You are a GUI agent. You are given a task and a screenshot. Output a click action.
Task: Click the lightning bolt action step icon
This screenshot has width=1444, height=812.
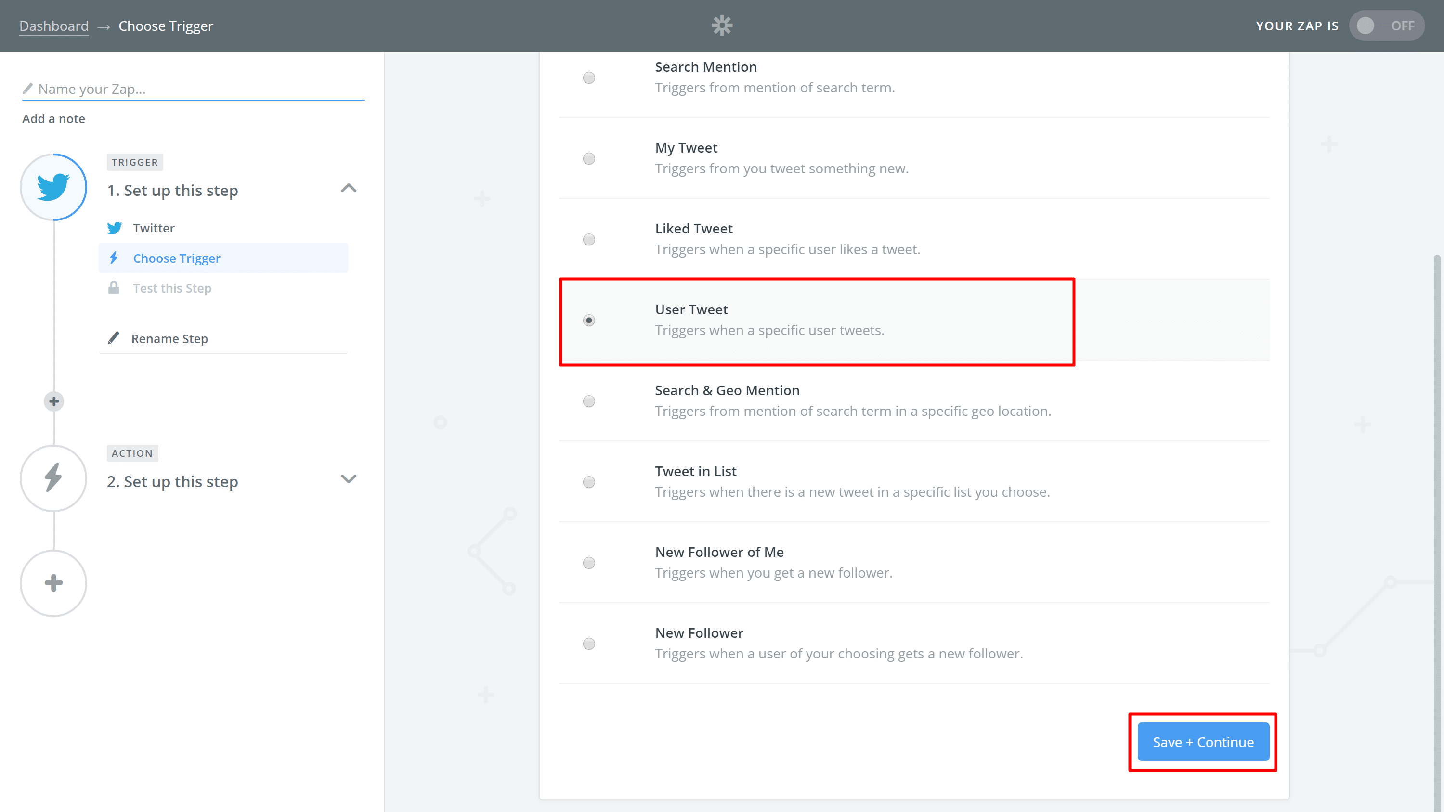pyautogui.click(x=53, y=478)
